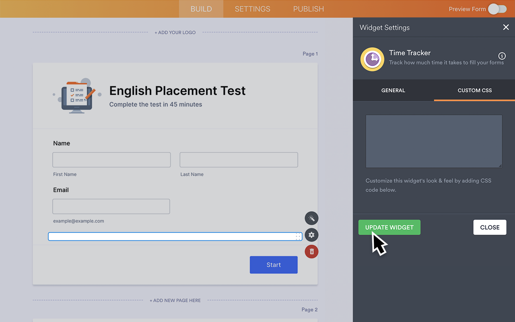The width and height of the screenshot is (515, 322).
Task: Click the CLOSE button in Widget Settings
Action: 490,227
